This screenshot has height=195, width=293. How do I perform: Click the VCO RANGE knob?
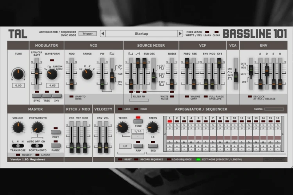point(87,74)
